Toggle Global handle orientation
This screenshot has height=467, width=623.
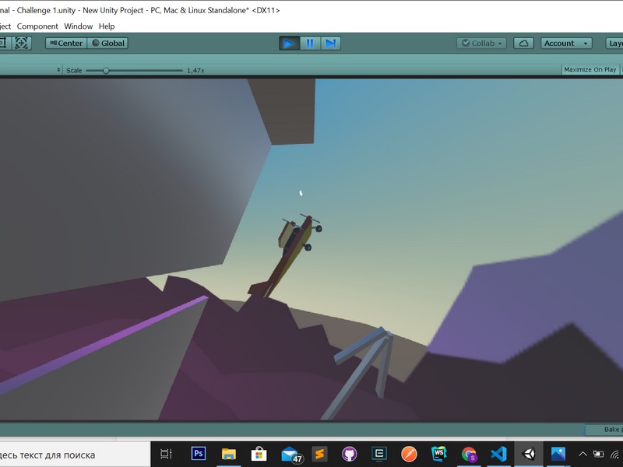107,43
